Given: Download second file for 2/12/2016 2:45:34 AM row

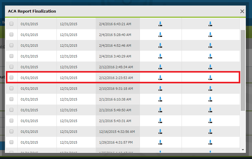Looking at the screenshot, I should tap(210, 67).
